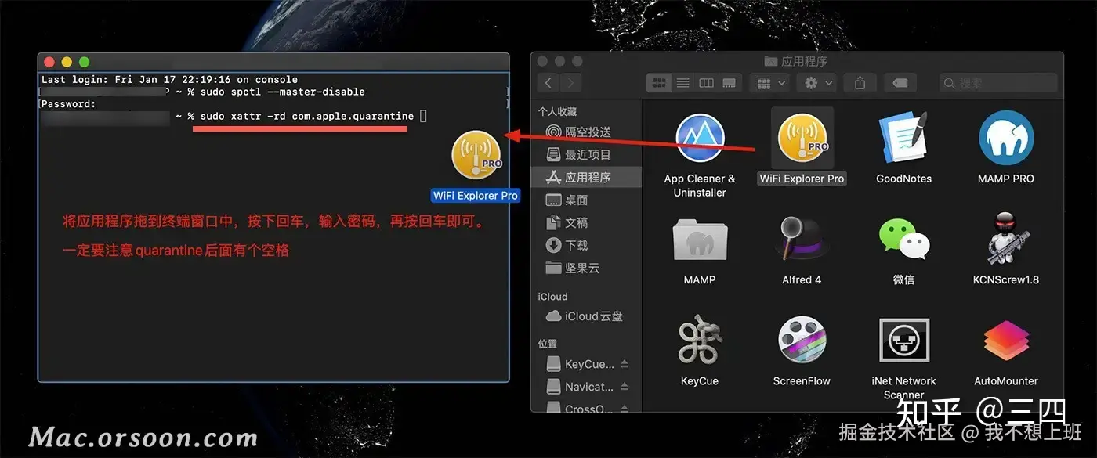Open App Cleaner & Uninstaller in Finder
Viewport: 1097px width, 458px height.
(700, 138)
